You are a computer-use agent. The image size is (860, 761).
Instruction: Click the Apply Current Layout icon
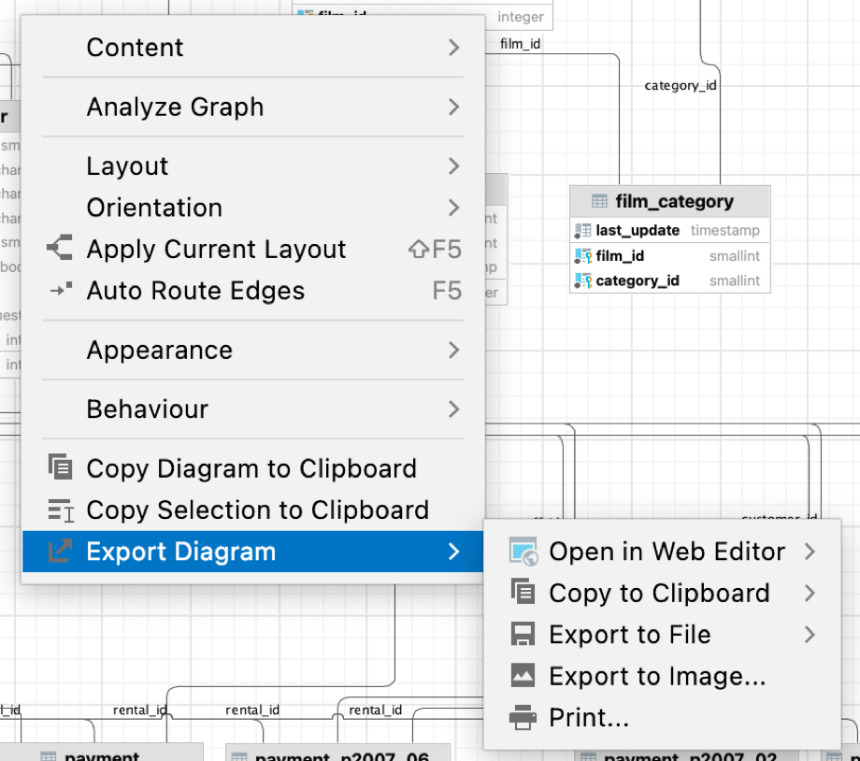(x=59, y=249)
